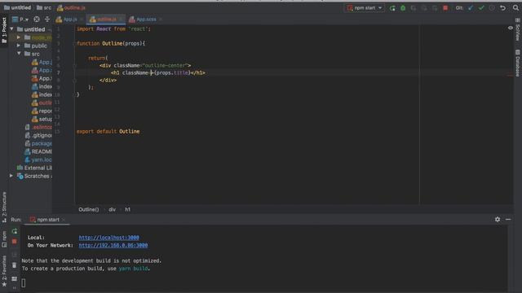Click outline.js in the navigation bar
This screenshot has height=293, width=522.
coord(71,7)
